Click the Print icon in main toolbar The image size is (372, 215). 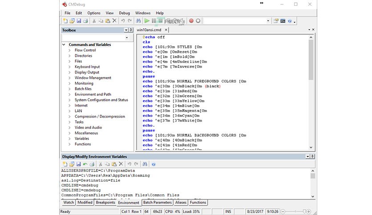[x=85, y=21]
